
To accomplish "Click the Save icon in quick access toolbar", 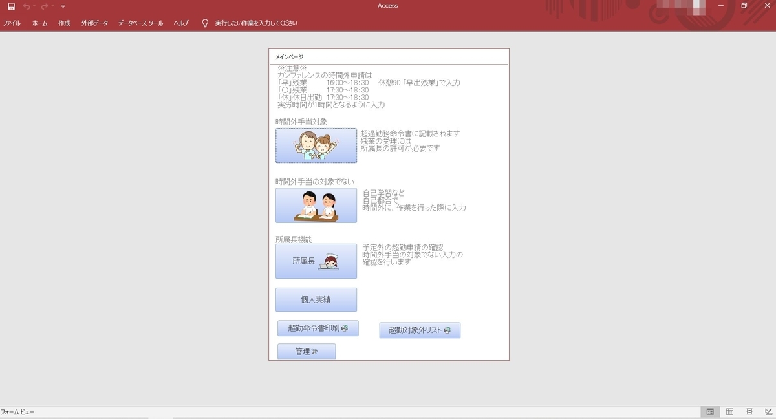I will click(x=11, y=6).
